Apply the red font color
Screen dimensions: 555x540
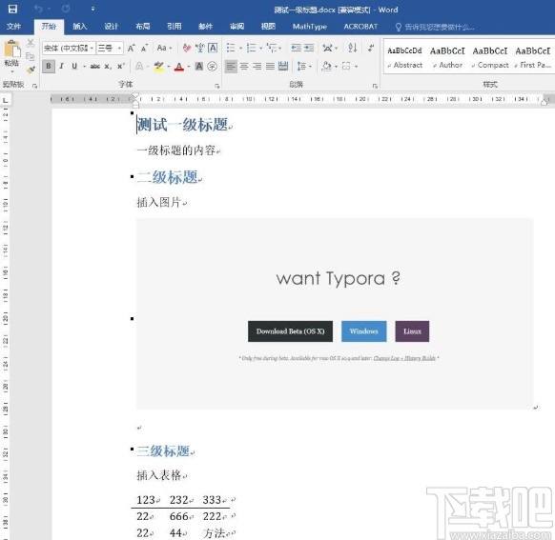[179, 67]
